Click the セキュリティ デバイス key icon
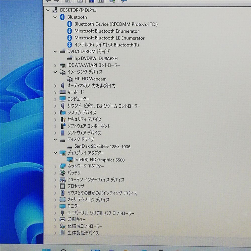Image resolution: width=251 pixels, height=251 pixels. (x=63, y=119)
